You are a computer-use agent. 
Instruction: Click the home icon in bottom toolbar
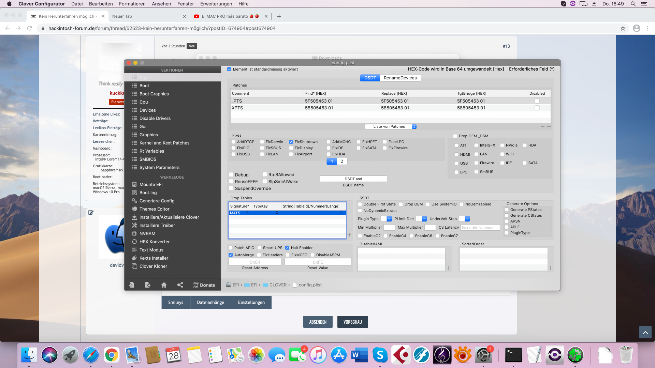click(164, 285)
